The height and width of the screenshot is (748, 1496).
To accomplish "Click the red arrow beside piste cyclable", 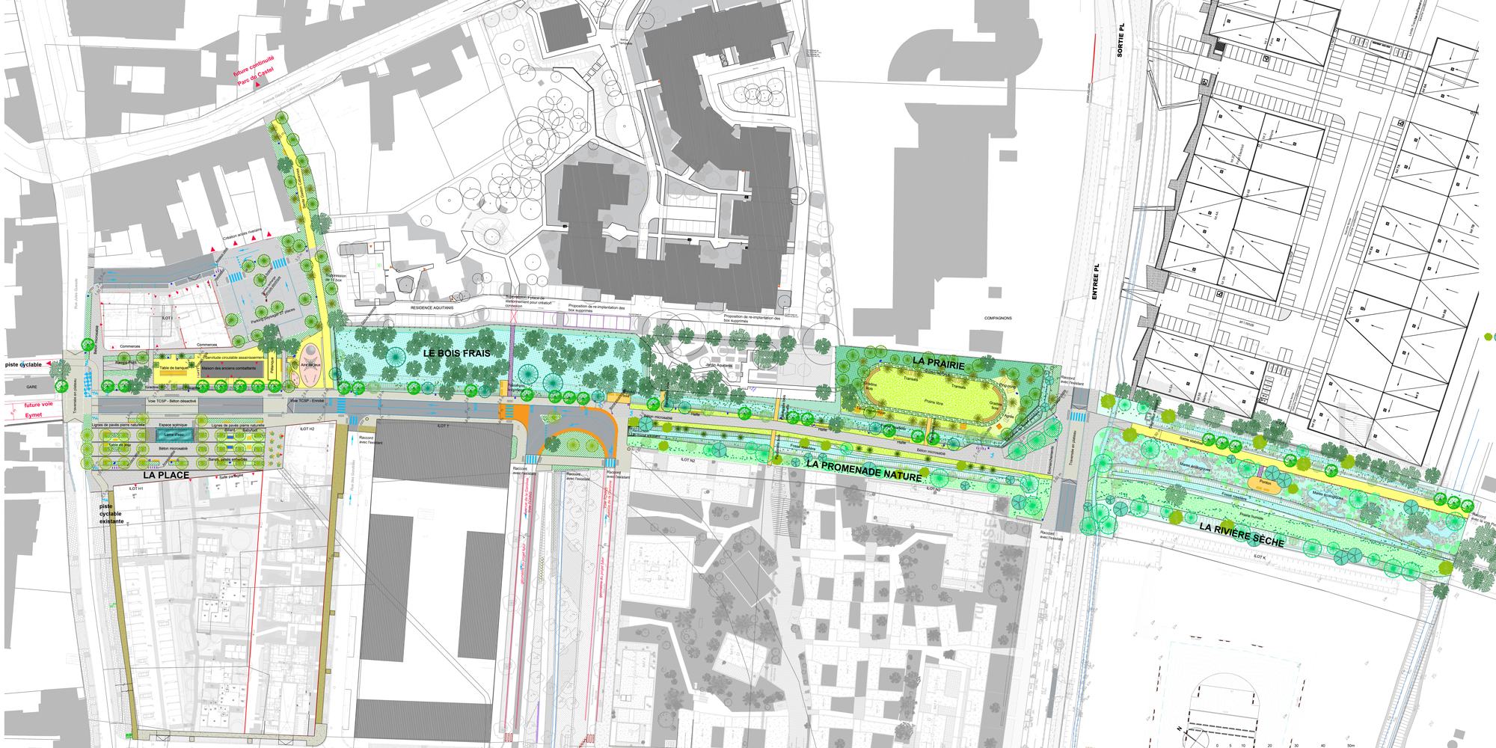I will pyautogui.click(x=49, y=364).
